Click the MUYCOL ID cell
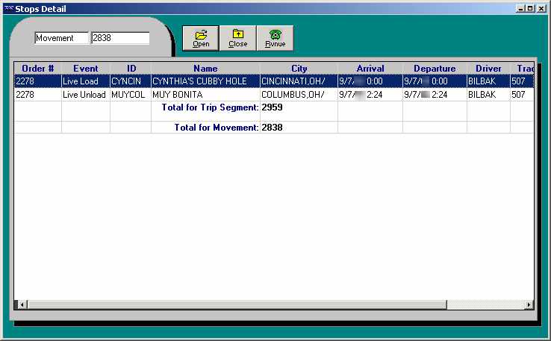The image size is (551, 341). (x=131, y=95)
